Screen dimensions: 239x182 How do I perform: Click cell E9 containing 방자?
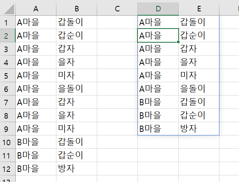coord(199,129)
